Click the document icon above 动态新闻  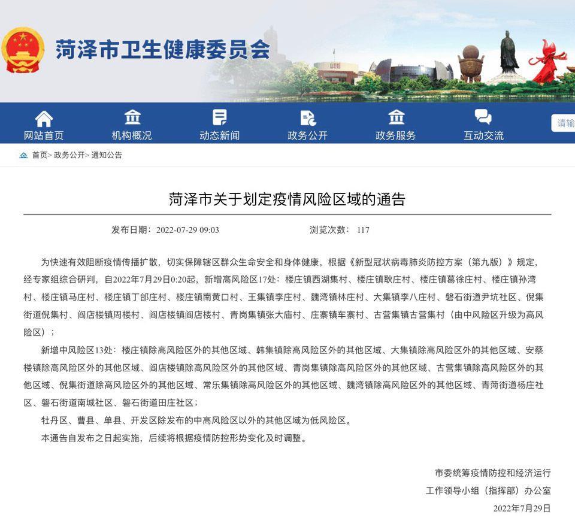coord(220,117)
